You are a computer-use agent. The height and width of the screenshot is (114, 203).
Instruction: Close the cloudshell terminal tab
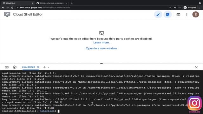(x=38, y=67)
